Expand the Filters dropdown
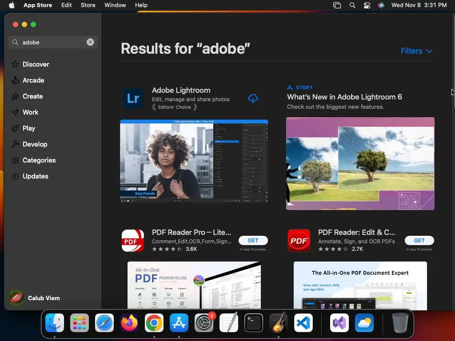Screen dimensions: 455x341 [x=417, y=51]
